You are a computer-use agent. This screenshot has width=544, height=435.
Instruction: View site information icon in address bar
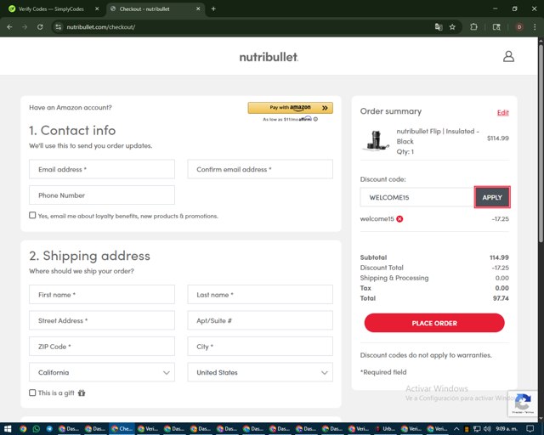pyautogui.click(x=59, y=27)
